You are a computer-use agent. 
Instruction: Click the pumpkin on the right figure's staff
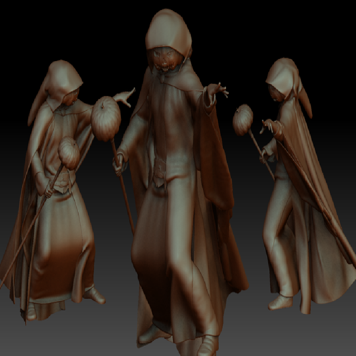[243, 120]
